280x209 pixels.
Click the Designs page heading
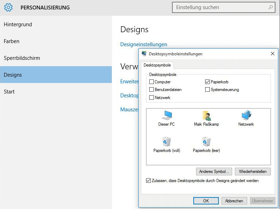click(x=134, y=29)
